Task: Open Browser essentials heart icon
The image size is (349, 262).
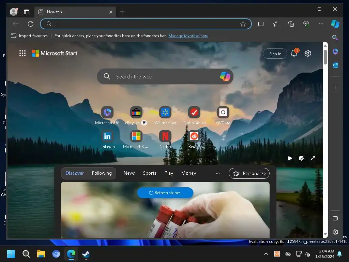Action: [x=306, y=24]
